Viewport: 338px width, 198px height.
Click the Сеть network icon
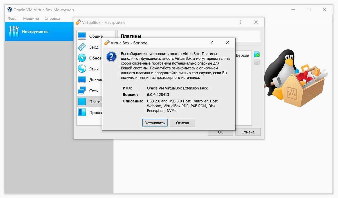coord(82,91)
